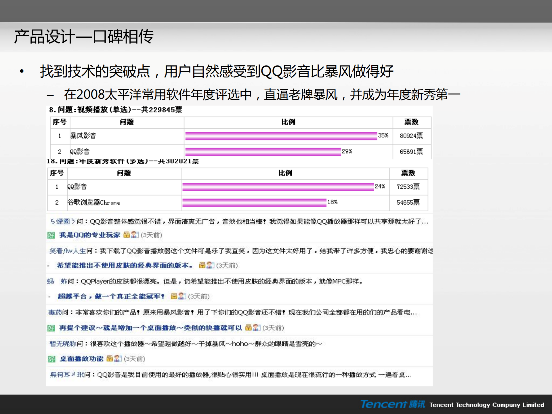Click the 希望能推出不使用皮肤的经典界面的版本 reply
The width and height of the screenshot is (552, 414).
(124, 266)
